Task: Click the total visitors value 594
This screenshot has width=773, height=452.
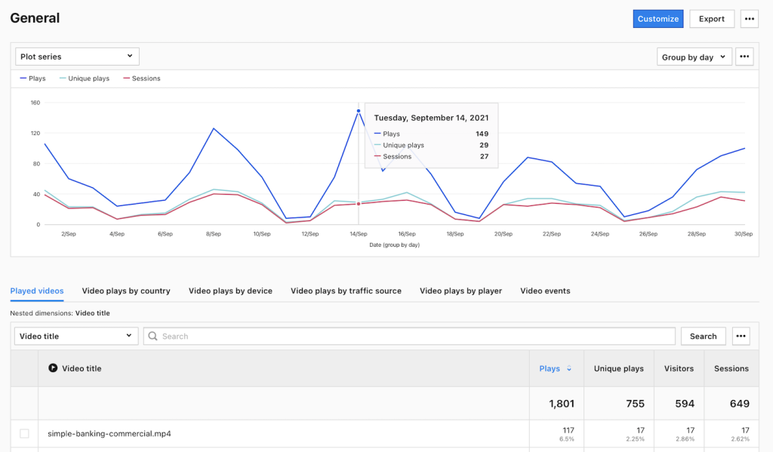Action: (685, 404)
